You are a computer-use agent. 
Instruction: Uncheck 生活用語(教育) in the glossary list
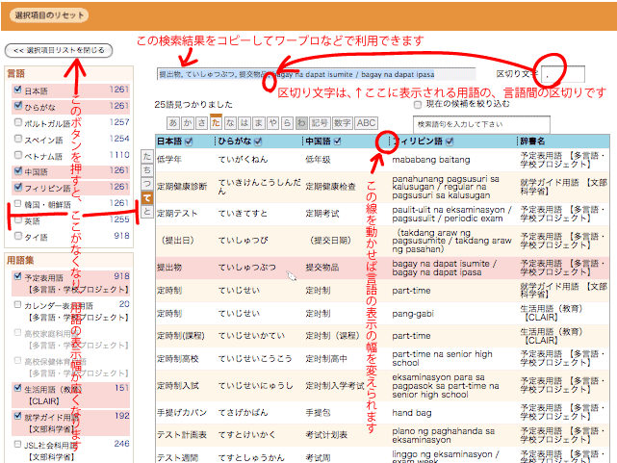[x=17, y=388]
